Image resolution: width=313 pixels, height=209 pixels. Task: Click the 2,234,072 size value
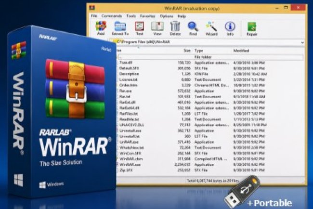click(x=183, y=165)
